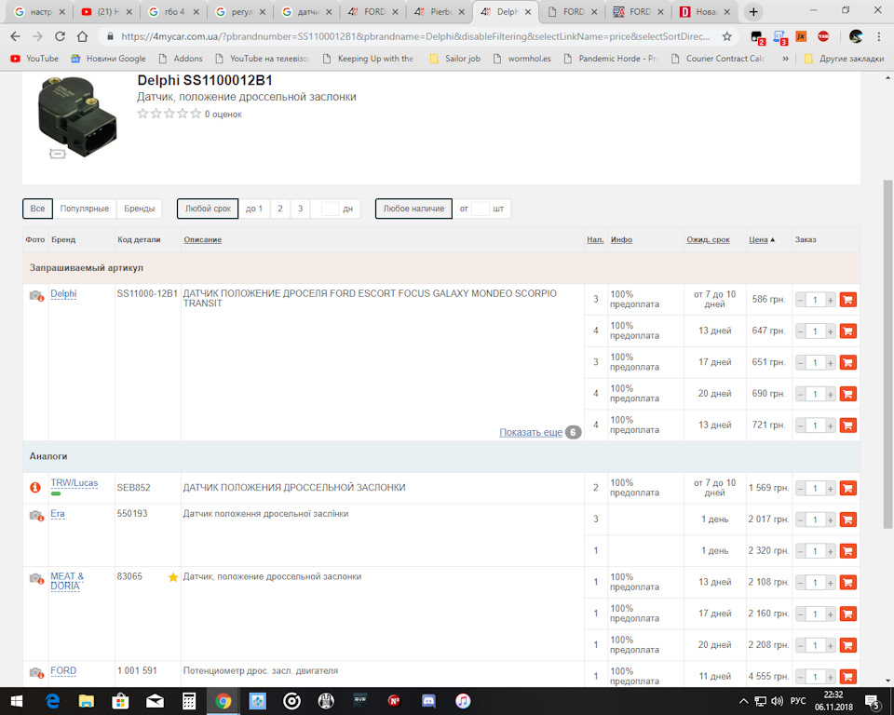Select 'Любое наличие' availability filter
Image resolution: width=894 pixels, height=715 pixels.
coord(413,209)
